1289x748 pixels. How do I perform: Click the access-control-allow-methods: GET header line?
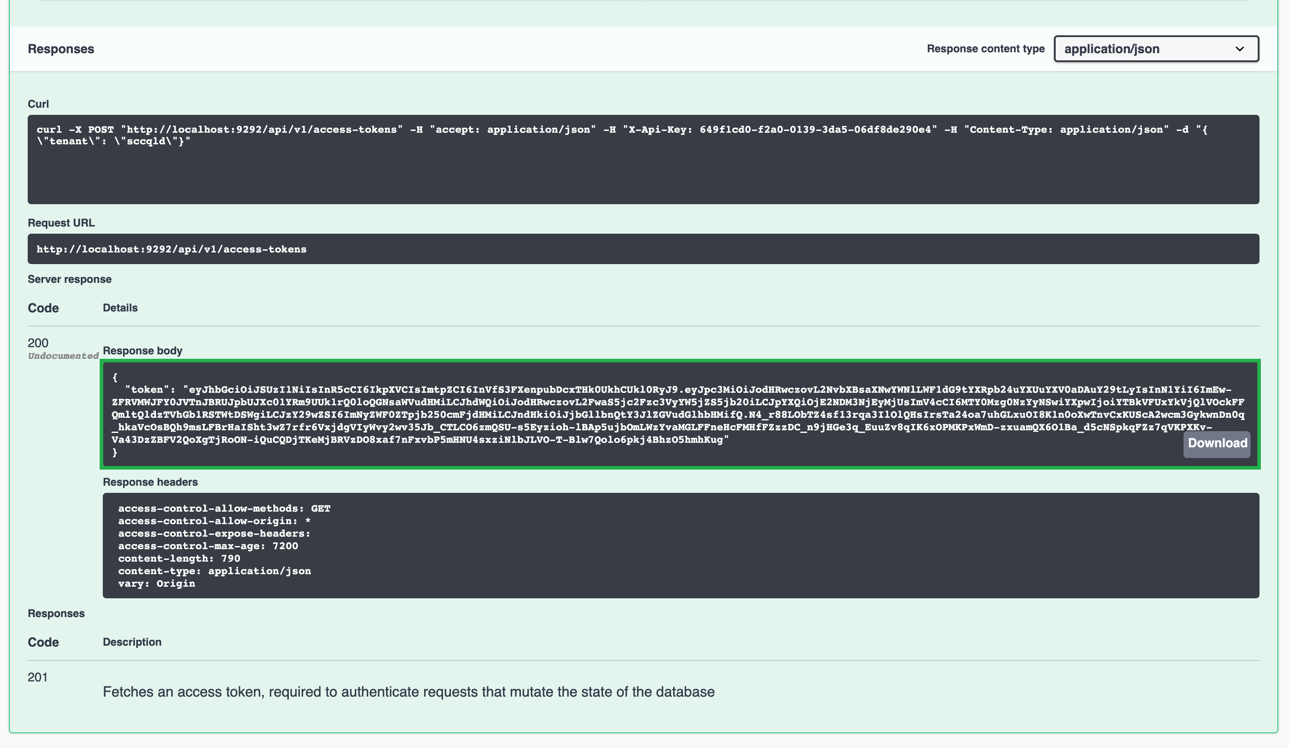(x=224, y=508)
